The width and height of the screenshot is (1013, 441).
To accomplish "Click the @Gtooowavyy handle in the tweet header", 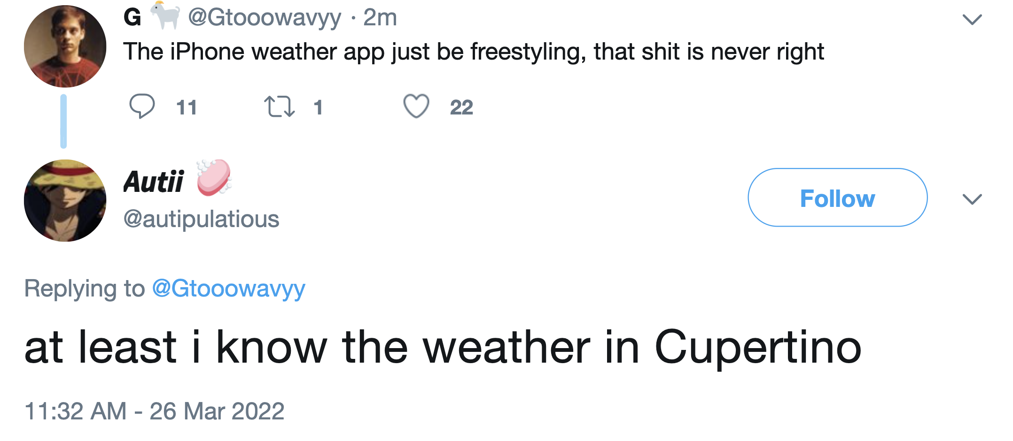I will [x=265, y=18].
